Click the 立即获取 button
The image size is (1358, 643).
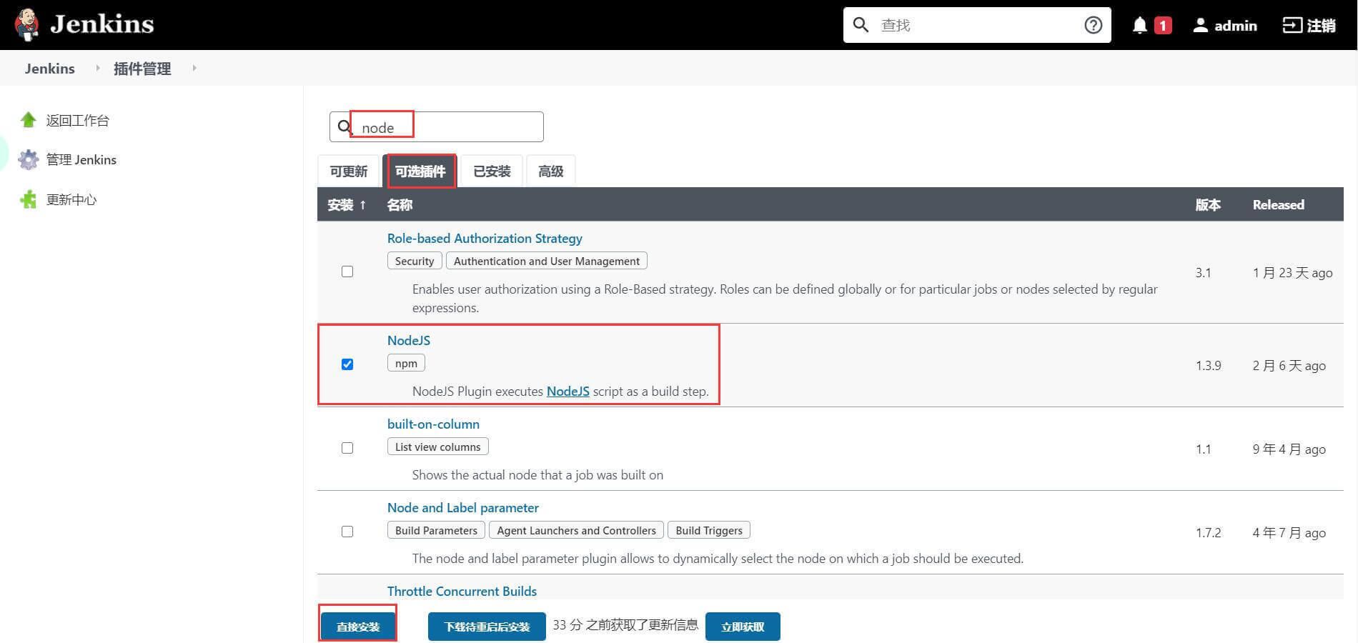pos(743,627)
